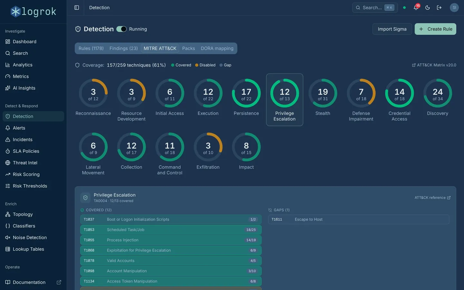
Task: Open the DORA mapping tab
Action: coord(217,48)
